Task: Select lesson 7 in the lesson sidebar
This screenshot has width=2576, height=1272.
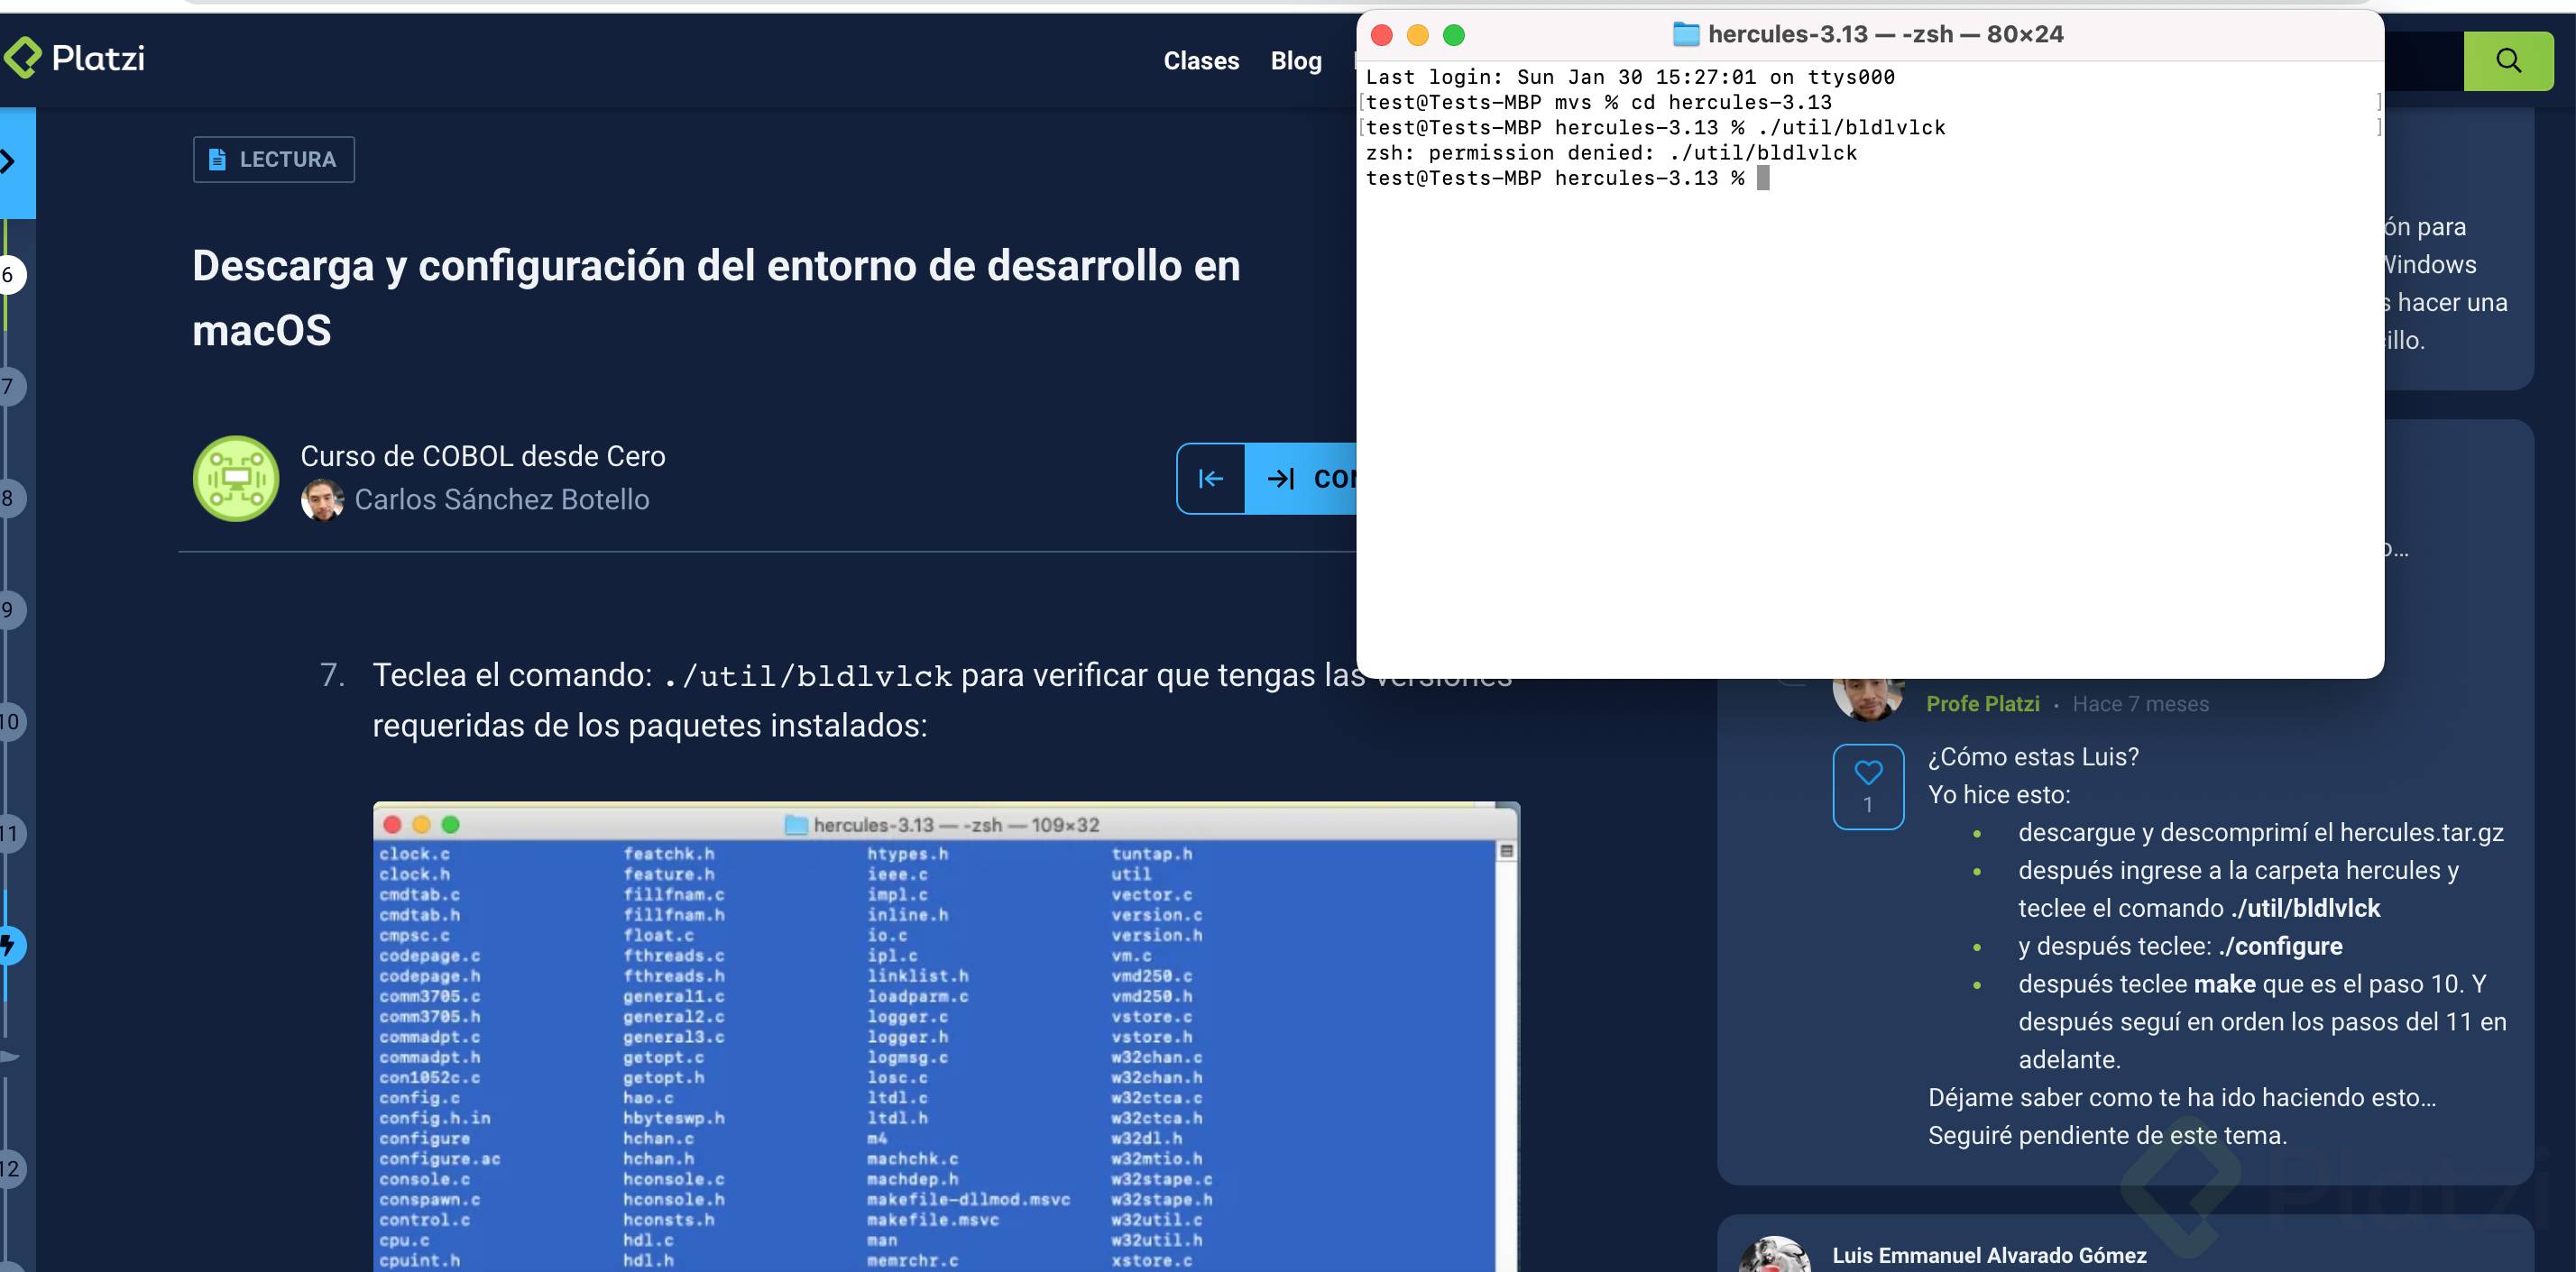Action: click(7, 389)
